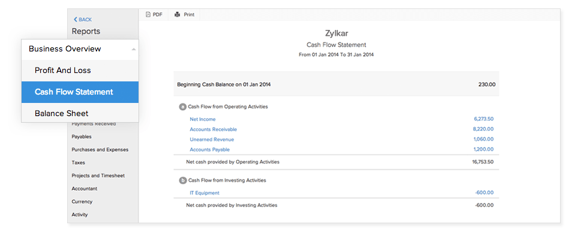Expand the Payables report category

[x=82, y=136]
